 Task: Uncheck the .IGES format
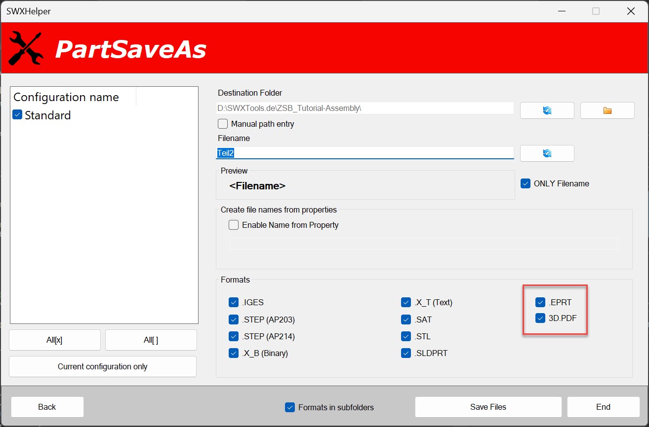[x=234, y=302]
